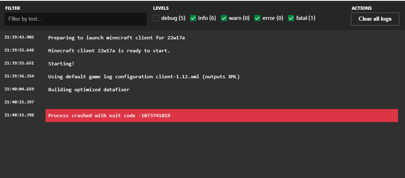Screen dimensions: 405x178
Task: Select the 21:40:04.659 timestamp
Action: (19, 89)
